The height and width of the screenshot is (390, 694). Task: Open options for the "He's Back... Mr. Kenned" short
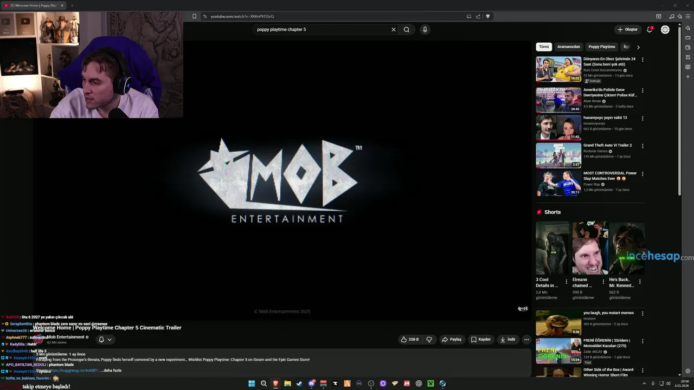pyautogui.click(x=640, y=282)
